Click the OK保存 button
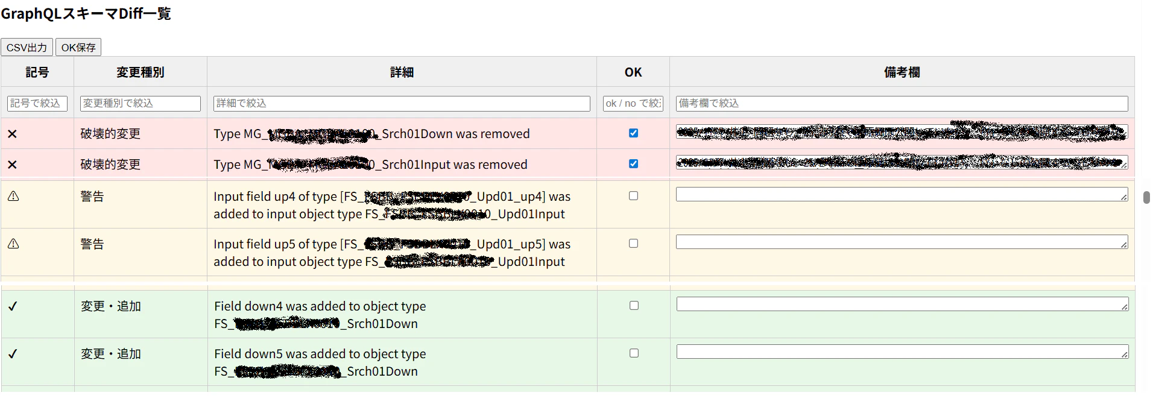This screenshot has width=1153, height=404. [x=78, y=47]
